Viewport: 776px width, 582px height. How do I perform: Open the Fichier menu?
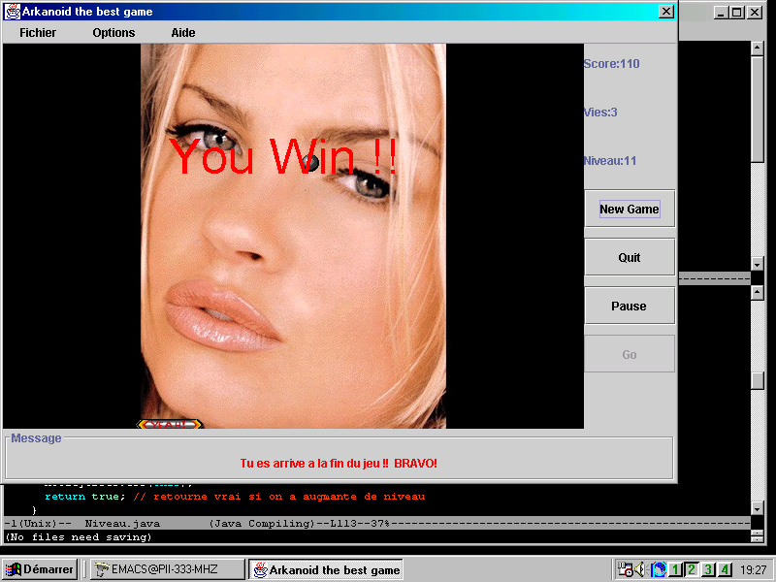coord(38,33)
